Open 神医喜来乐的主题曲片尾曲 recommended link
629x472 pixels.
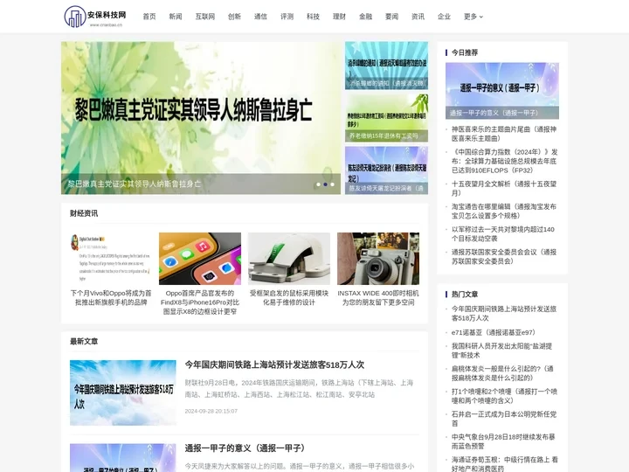pos(504,134)
